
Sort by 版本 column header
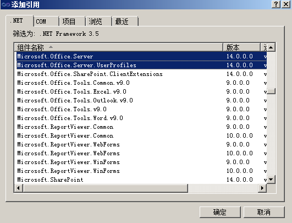click(x=241, y=47)
